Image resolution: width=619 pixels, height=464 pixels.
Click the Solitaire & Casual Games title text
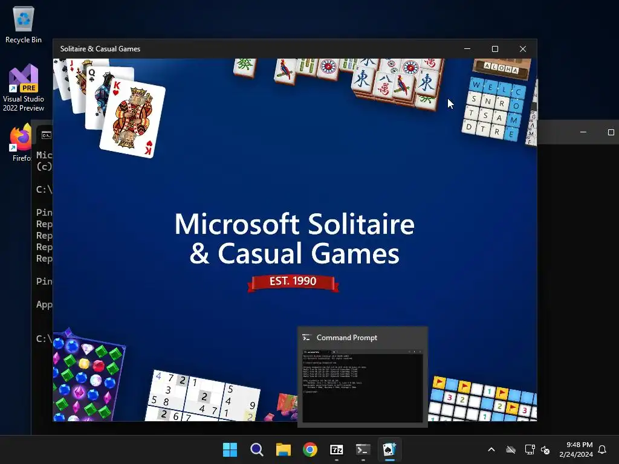pyautogui.click(x=100, y=49)
